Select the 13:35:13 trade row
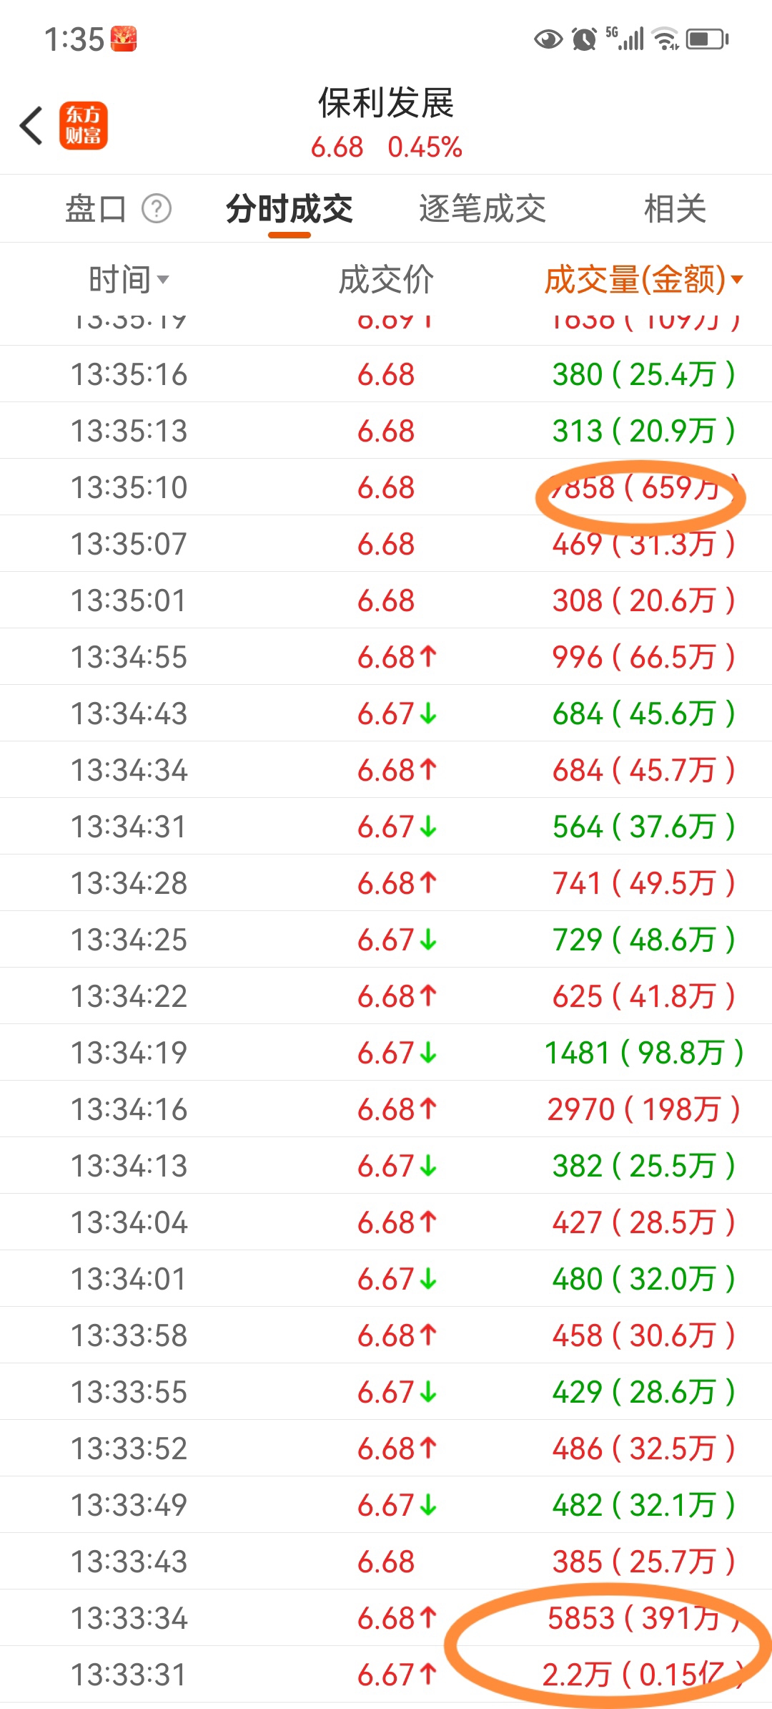This screenshot has height=1709, width=772. 386,431
